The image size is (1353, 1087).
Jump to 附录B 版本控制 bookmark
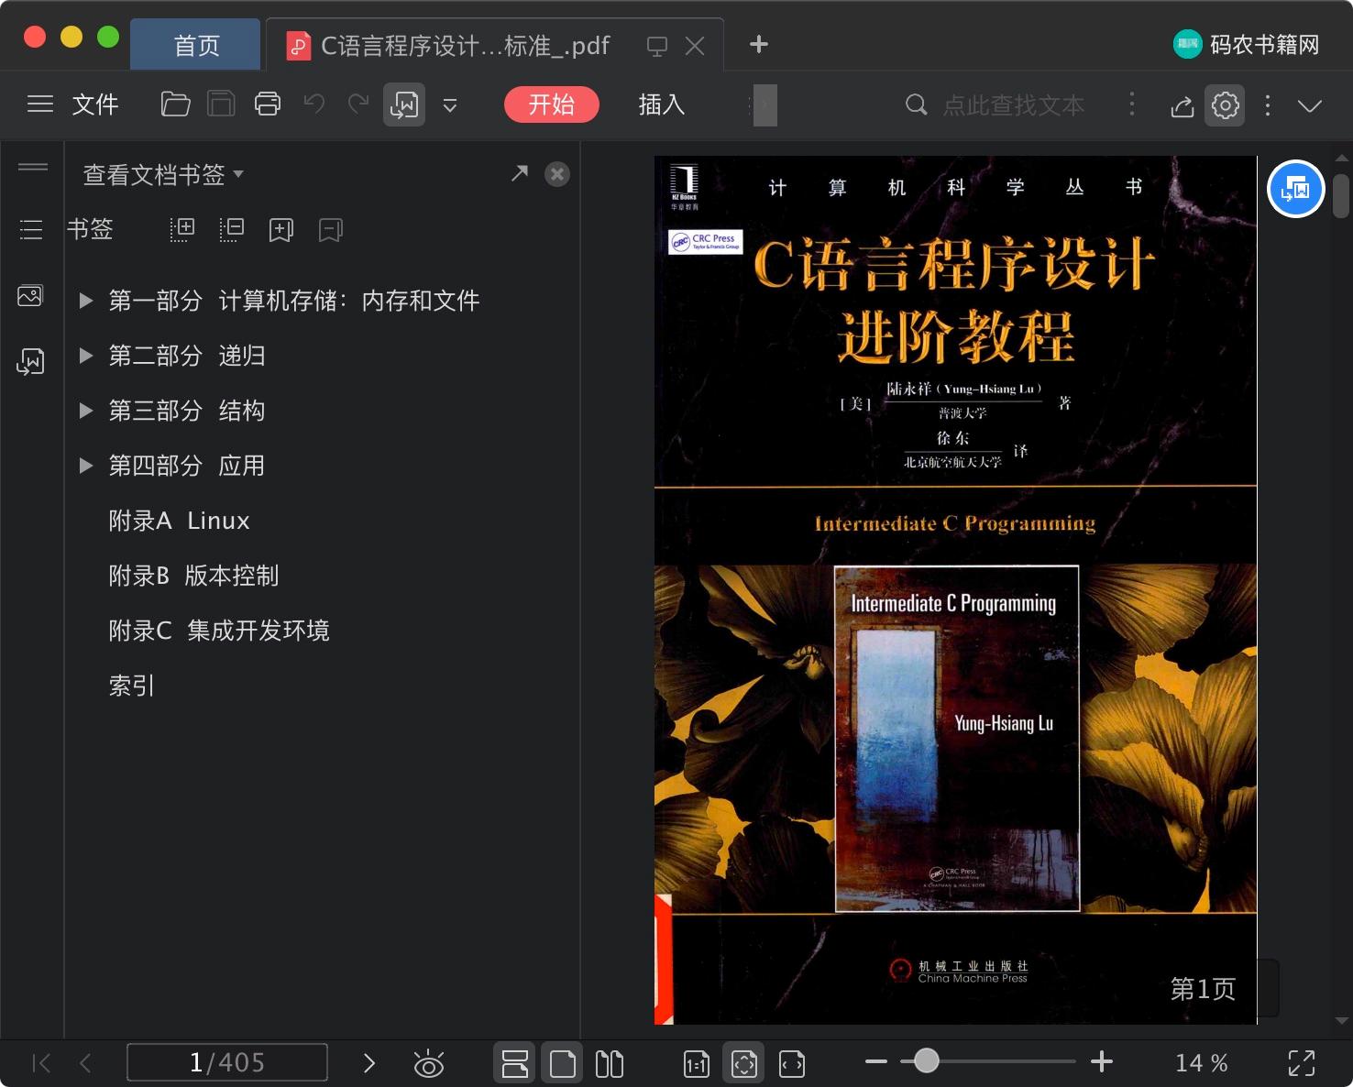click(193, 576)
